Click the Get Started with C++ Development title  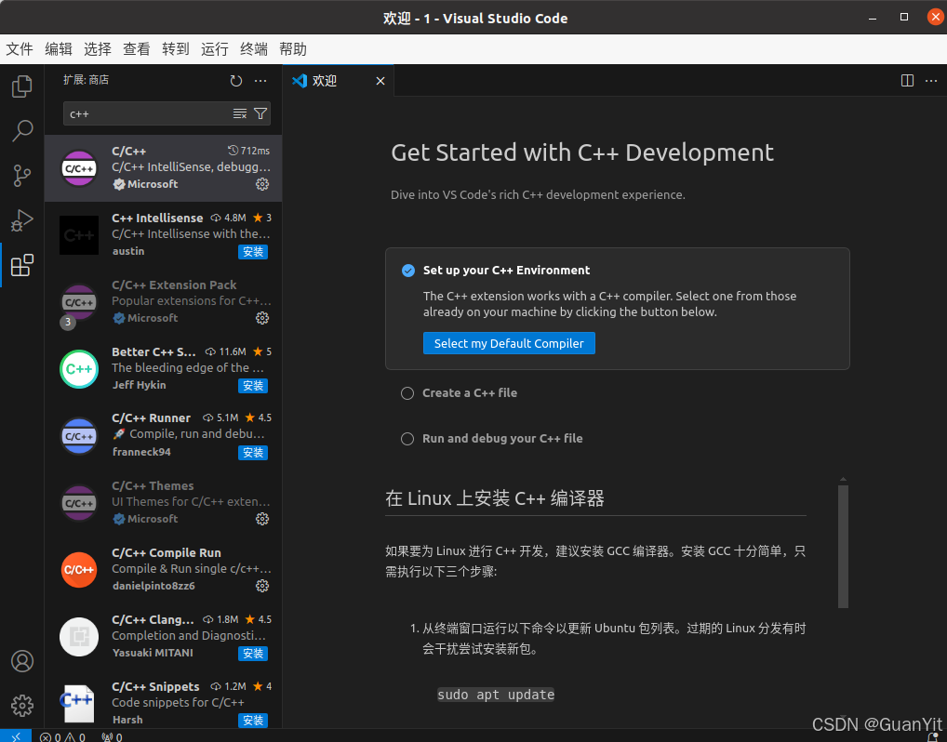[x=582, y=152]
